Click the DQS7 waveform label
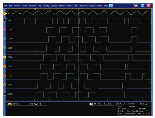155x118 pixels. coord(10,30)
